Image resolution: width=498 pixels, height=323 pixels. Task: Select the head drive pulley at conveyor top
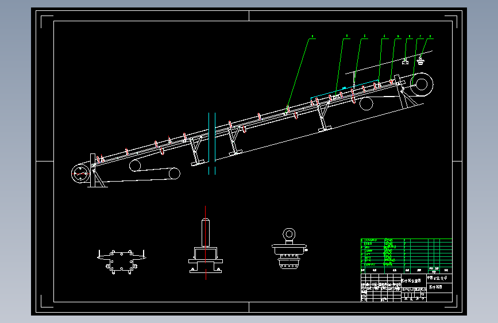click(x=422, y=84)
